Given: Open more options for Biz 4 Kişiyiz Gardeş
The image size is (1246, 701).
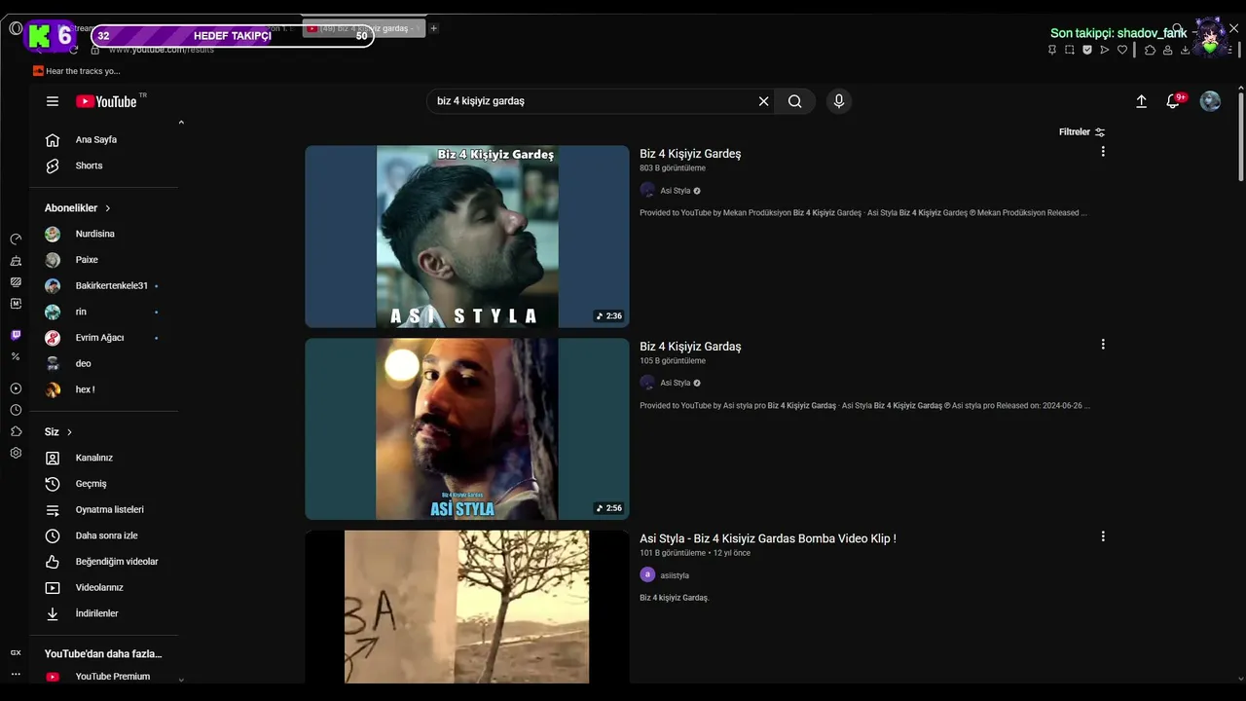Looking at the screenshot, I should 1103,152.
